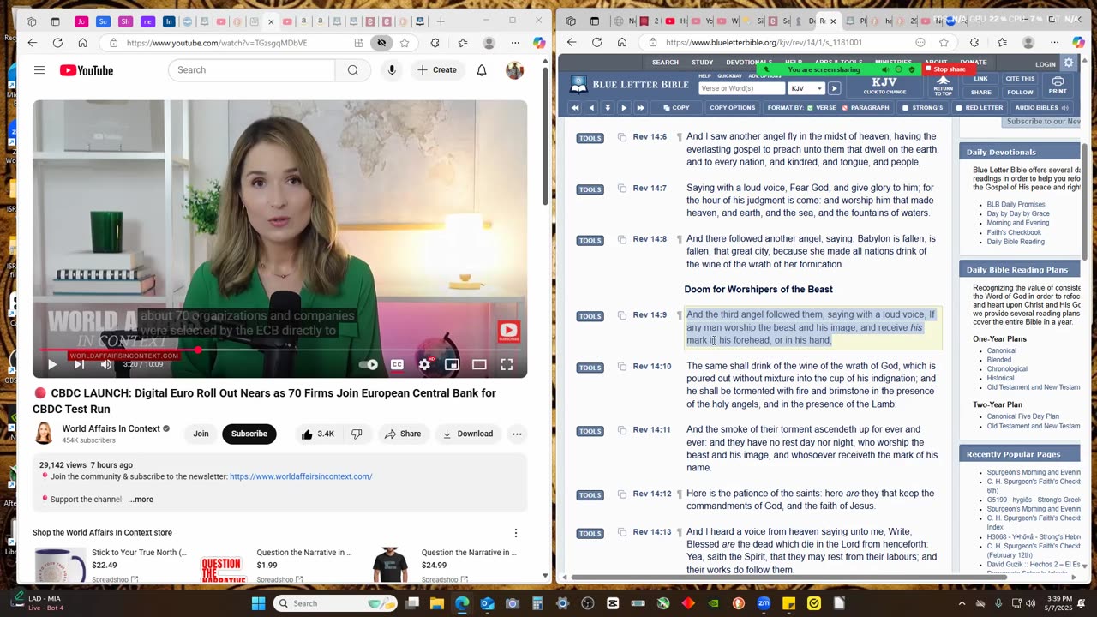Stop share on screen sharing bar
This screenshot has width=1097, height=617.
(x=950, y=69)
